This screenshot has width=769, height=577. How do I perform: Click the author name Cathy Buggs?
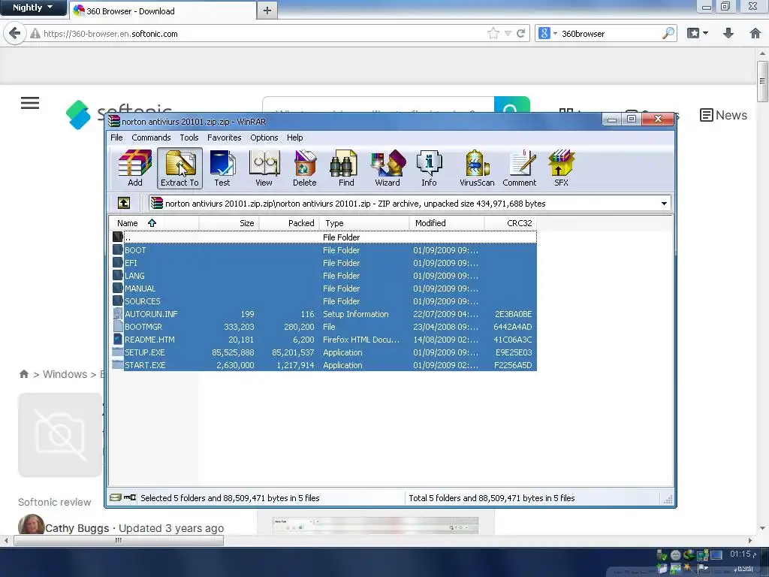point(77,528)
